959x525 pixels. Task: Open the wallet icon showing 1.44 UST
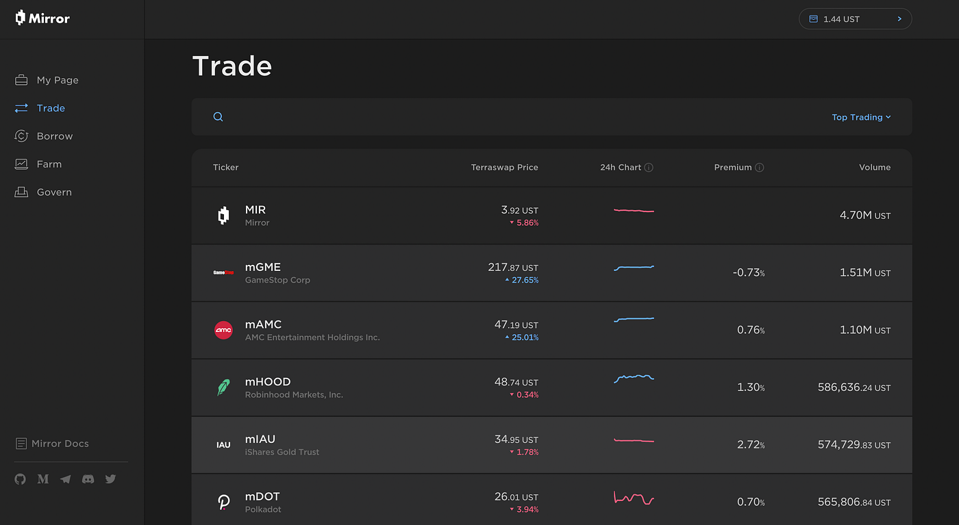(814, 19)
